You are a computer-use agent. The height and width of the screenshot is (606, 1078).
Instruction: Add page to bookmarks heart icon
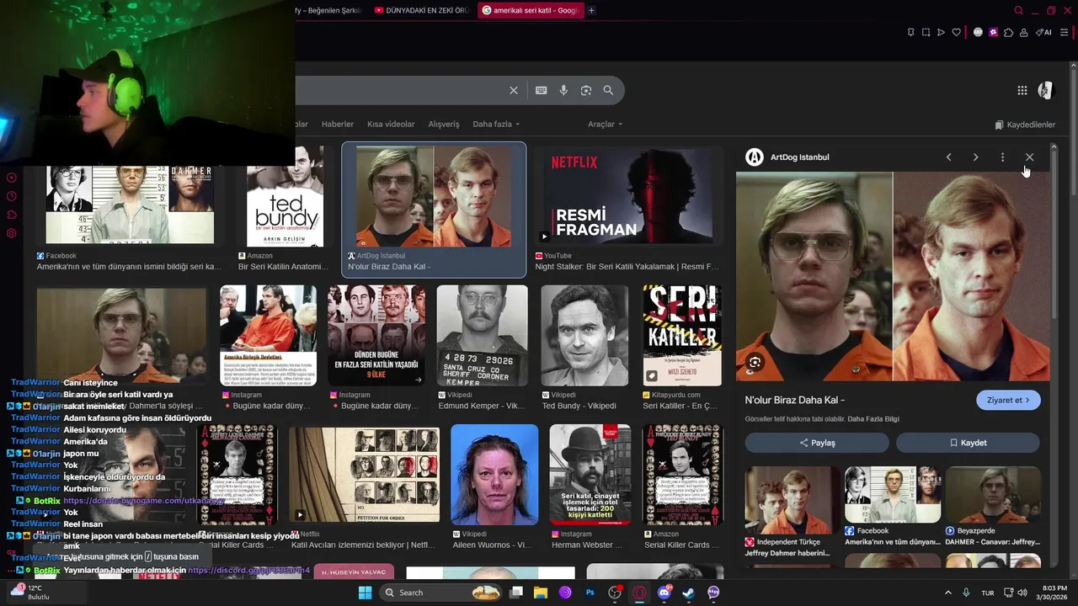956,33
